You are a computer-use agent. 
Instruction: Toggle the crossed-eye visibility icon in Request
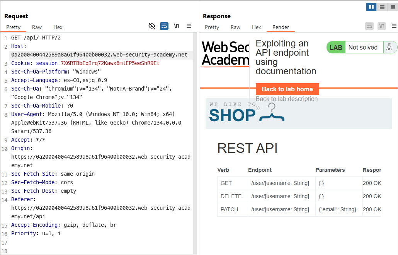point(152,26)
